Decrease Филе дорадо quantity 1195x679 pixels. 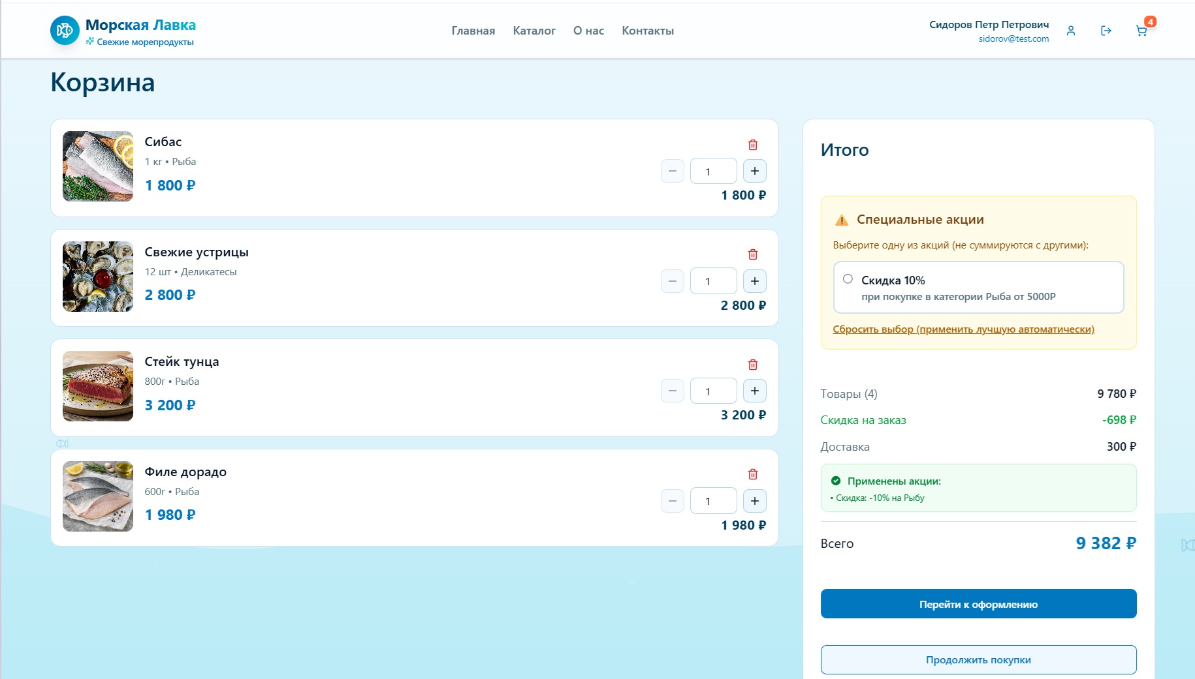point(673,501)
